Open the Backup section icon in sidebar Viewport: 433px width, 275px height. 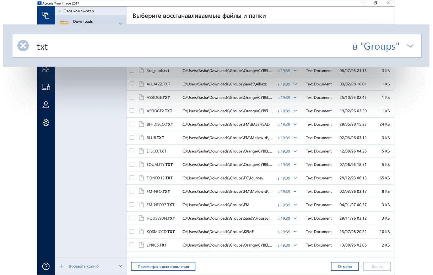click(46, 15)
